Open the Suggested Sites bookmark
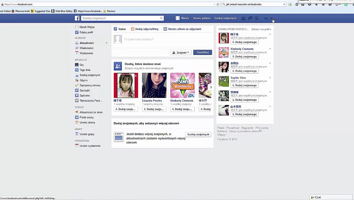The width and height of the screenshot is (354, 200). click(41, 11)
